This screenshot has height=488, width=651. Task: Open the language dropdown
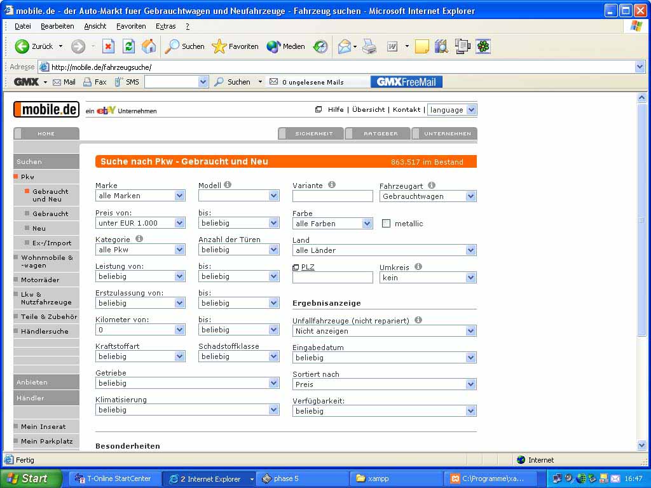pos(451,110)
